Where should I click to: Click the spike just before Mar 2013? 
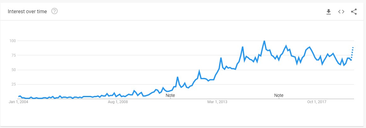pyautogui.click(x=221, y=58)
